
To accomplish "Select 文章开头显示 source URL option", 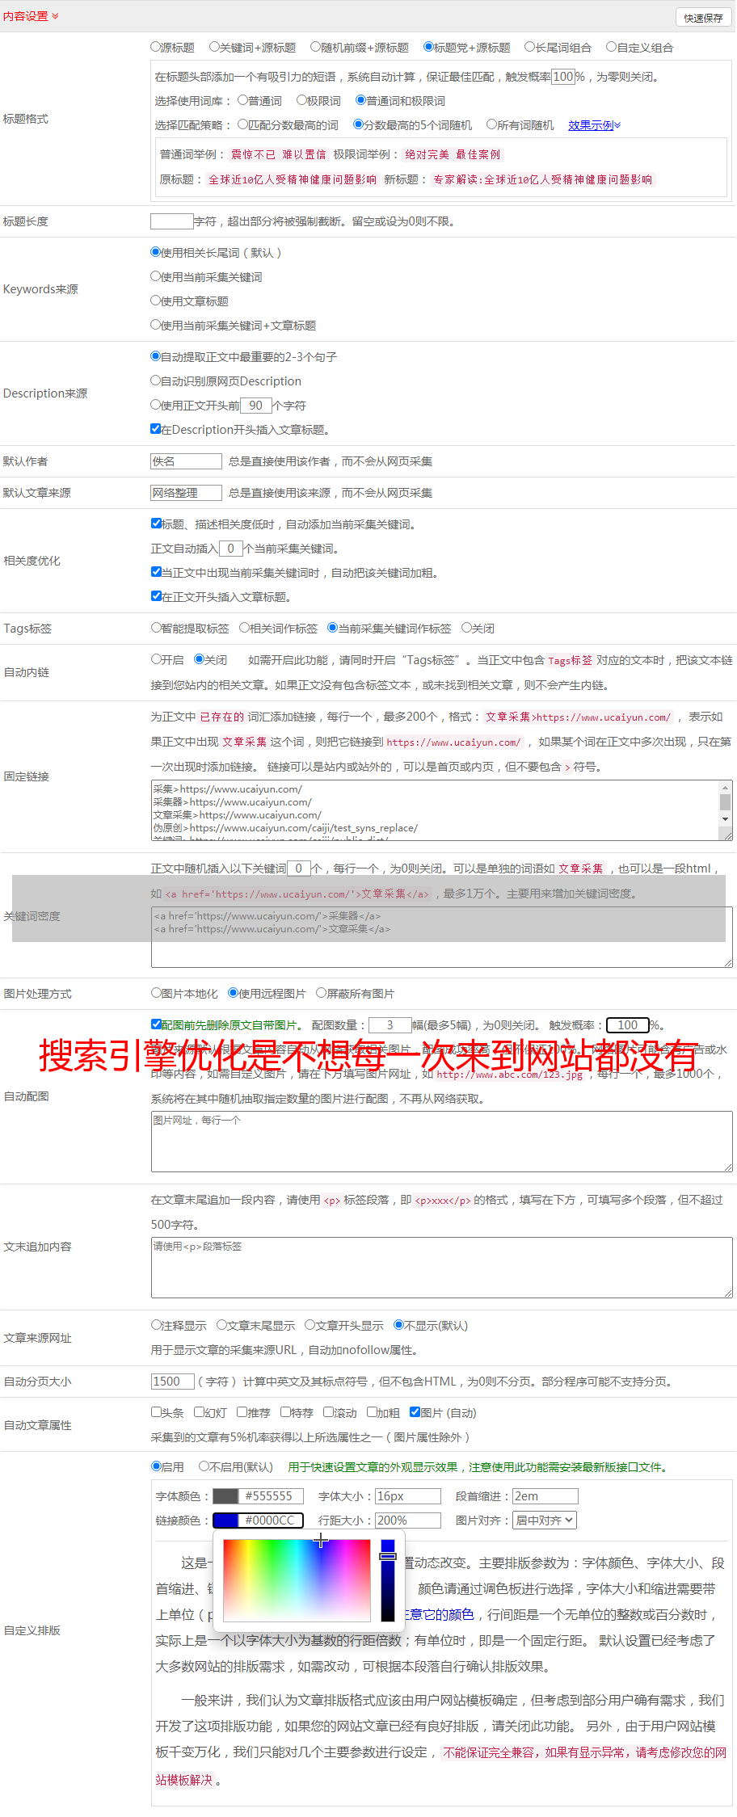I will coord(310,1325).
